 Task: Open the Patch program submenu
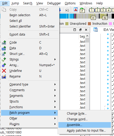29,113
